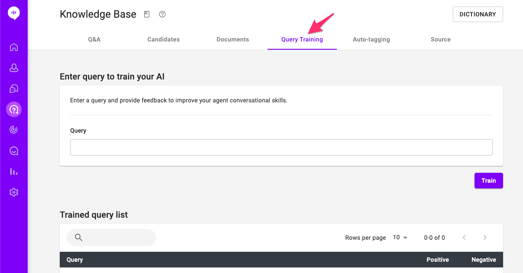Open the settings gear sidebar icon
Screen dimensions: 523x273
point(14,192)
